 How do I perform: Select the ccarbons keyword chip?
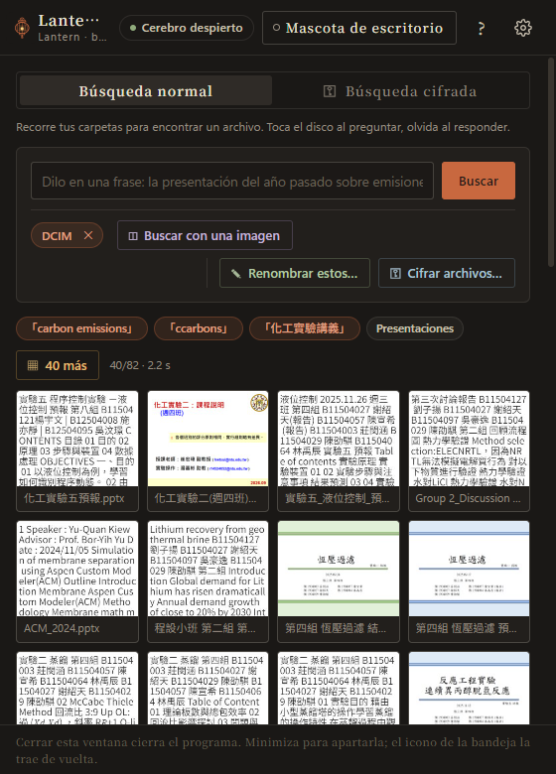click(x=199, y=328)
